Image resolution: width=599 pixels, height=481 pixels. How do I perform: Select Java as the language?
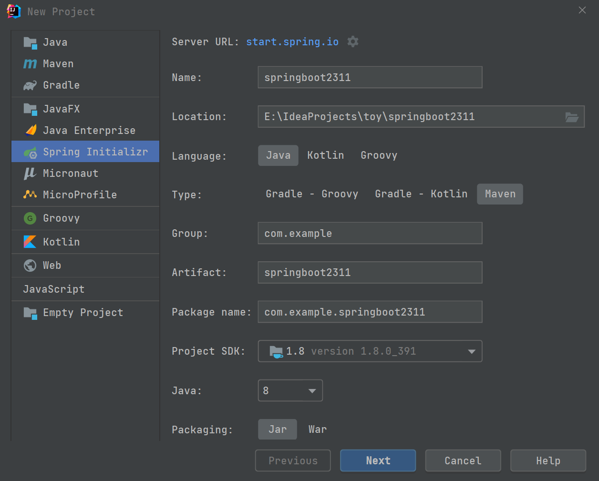[278, 155]
